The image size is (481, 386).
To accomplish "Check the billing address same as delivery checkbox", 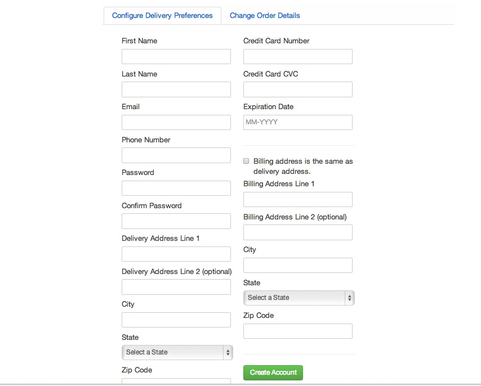I will point(246,161).
